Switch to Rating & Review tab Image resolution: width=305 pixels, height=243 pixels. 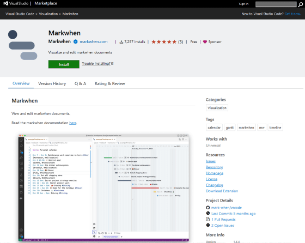pyautogui.click(x=109, y=83)
